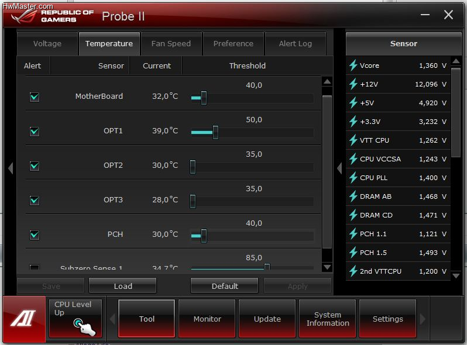
Task: Click the DRAM AB lightning bolt icon
Action: click(x=353, y=196)
